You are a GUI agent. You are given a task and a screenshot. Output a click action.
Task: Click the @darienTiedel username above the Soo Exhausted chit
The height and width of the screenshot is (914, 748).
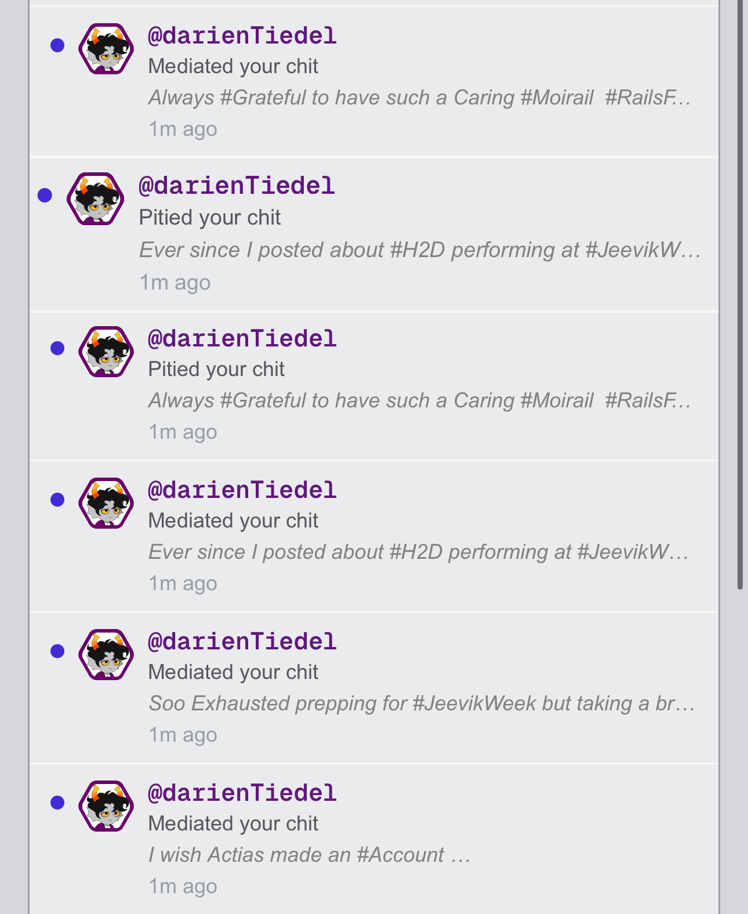(242, 642)
